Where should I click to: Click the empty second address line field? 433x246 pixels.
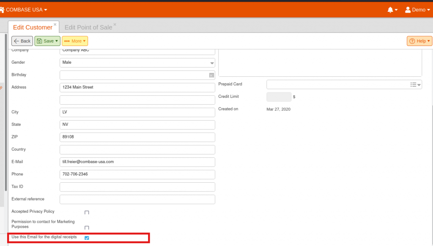137,100
